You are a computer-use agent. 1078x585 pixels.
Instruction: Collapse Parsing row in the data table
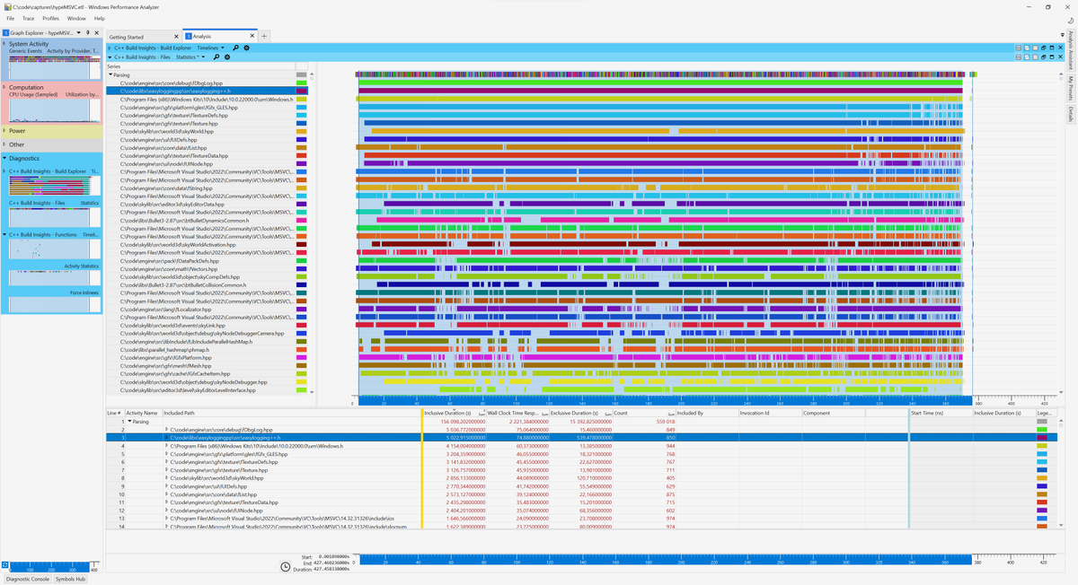coord(129,421)
